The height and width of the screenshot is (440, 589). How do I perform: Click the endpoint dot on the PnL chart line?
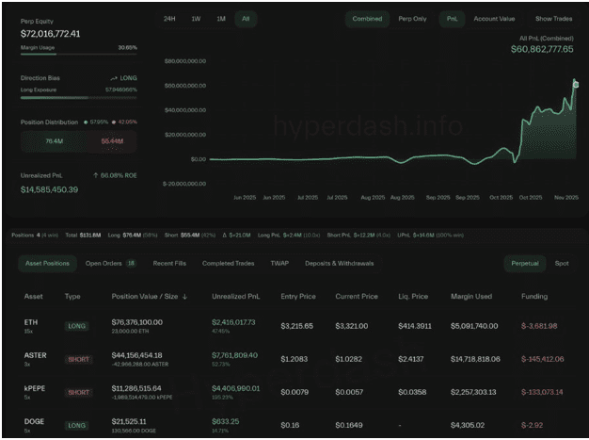coord(576,85)
